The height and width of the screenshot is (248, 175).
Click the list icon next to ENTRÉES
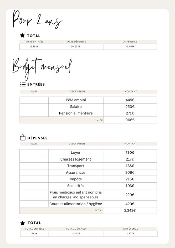tap(23, 84)
